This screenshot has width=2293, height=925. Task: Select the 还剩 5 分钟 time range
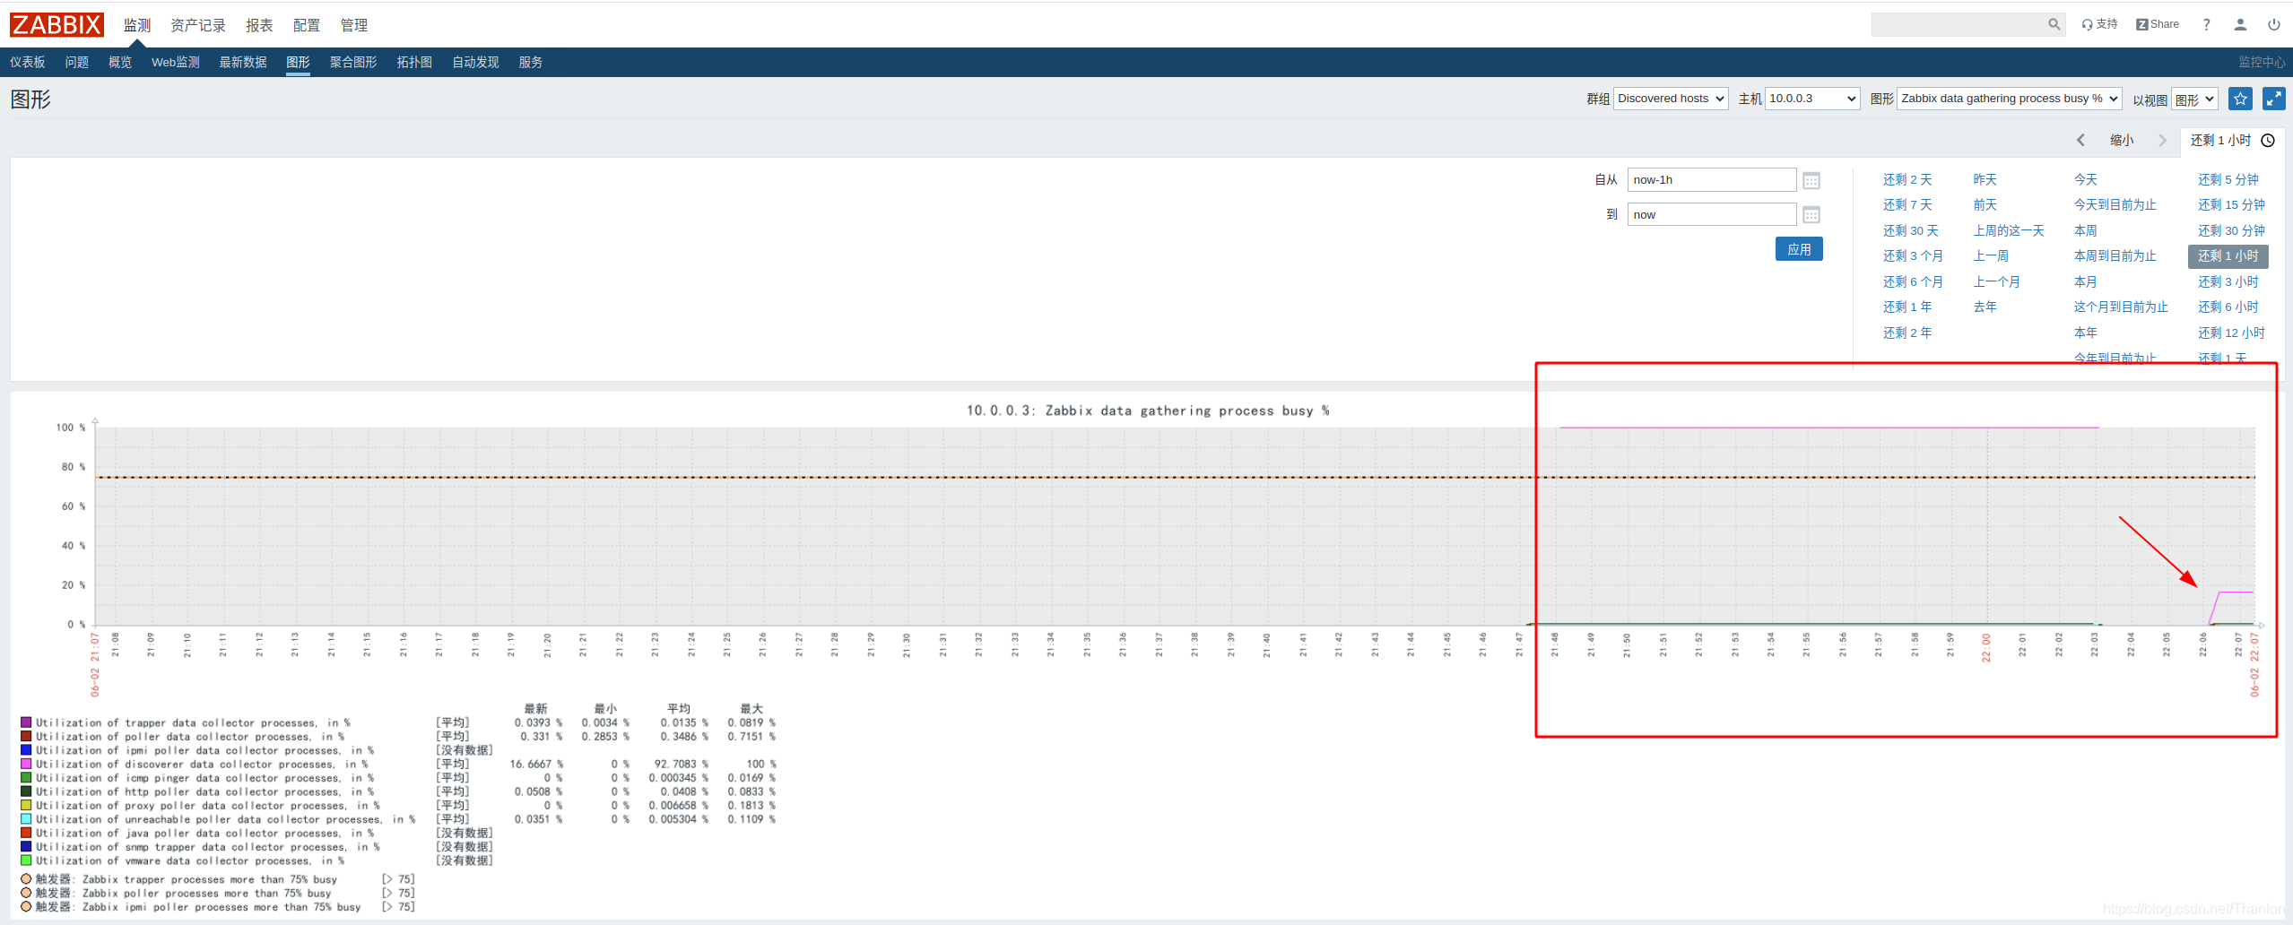[2228, 179]
